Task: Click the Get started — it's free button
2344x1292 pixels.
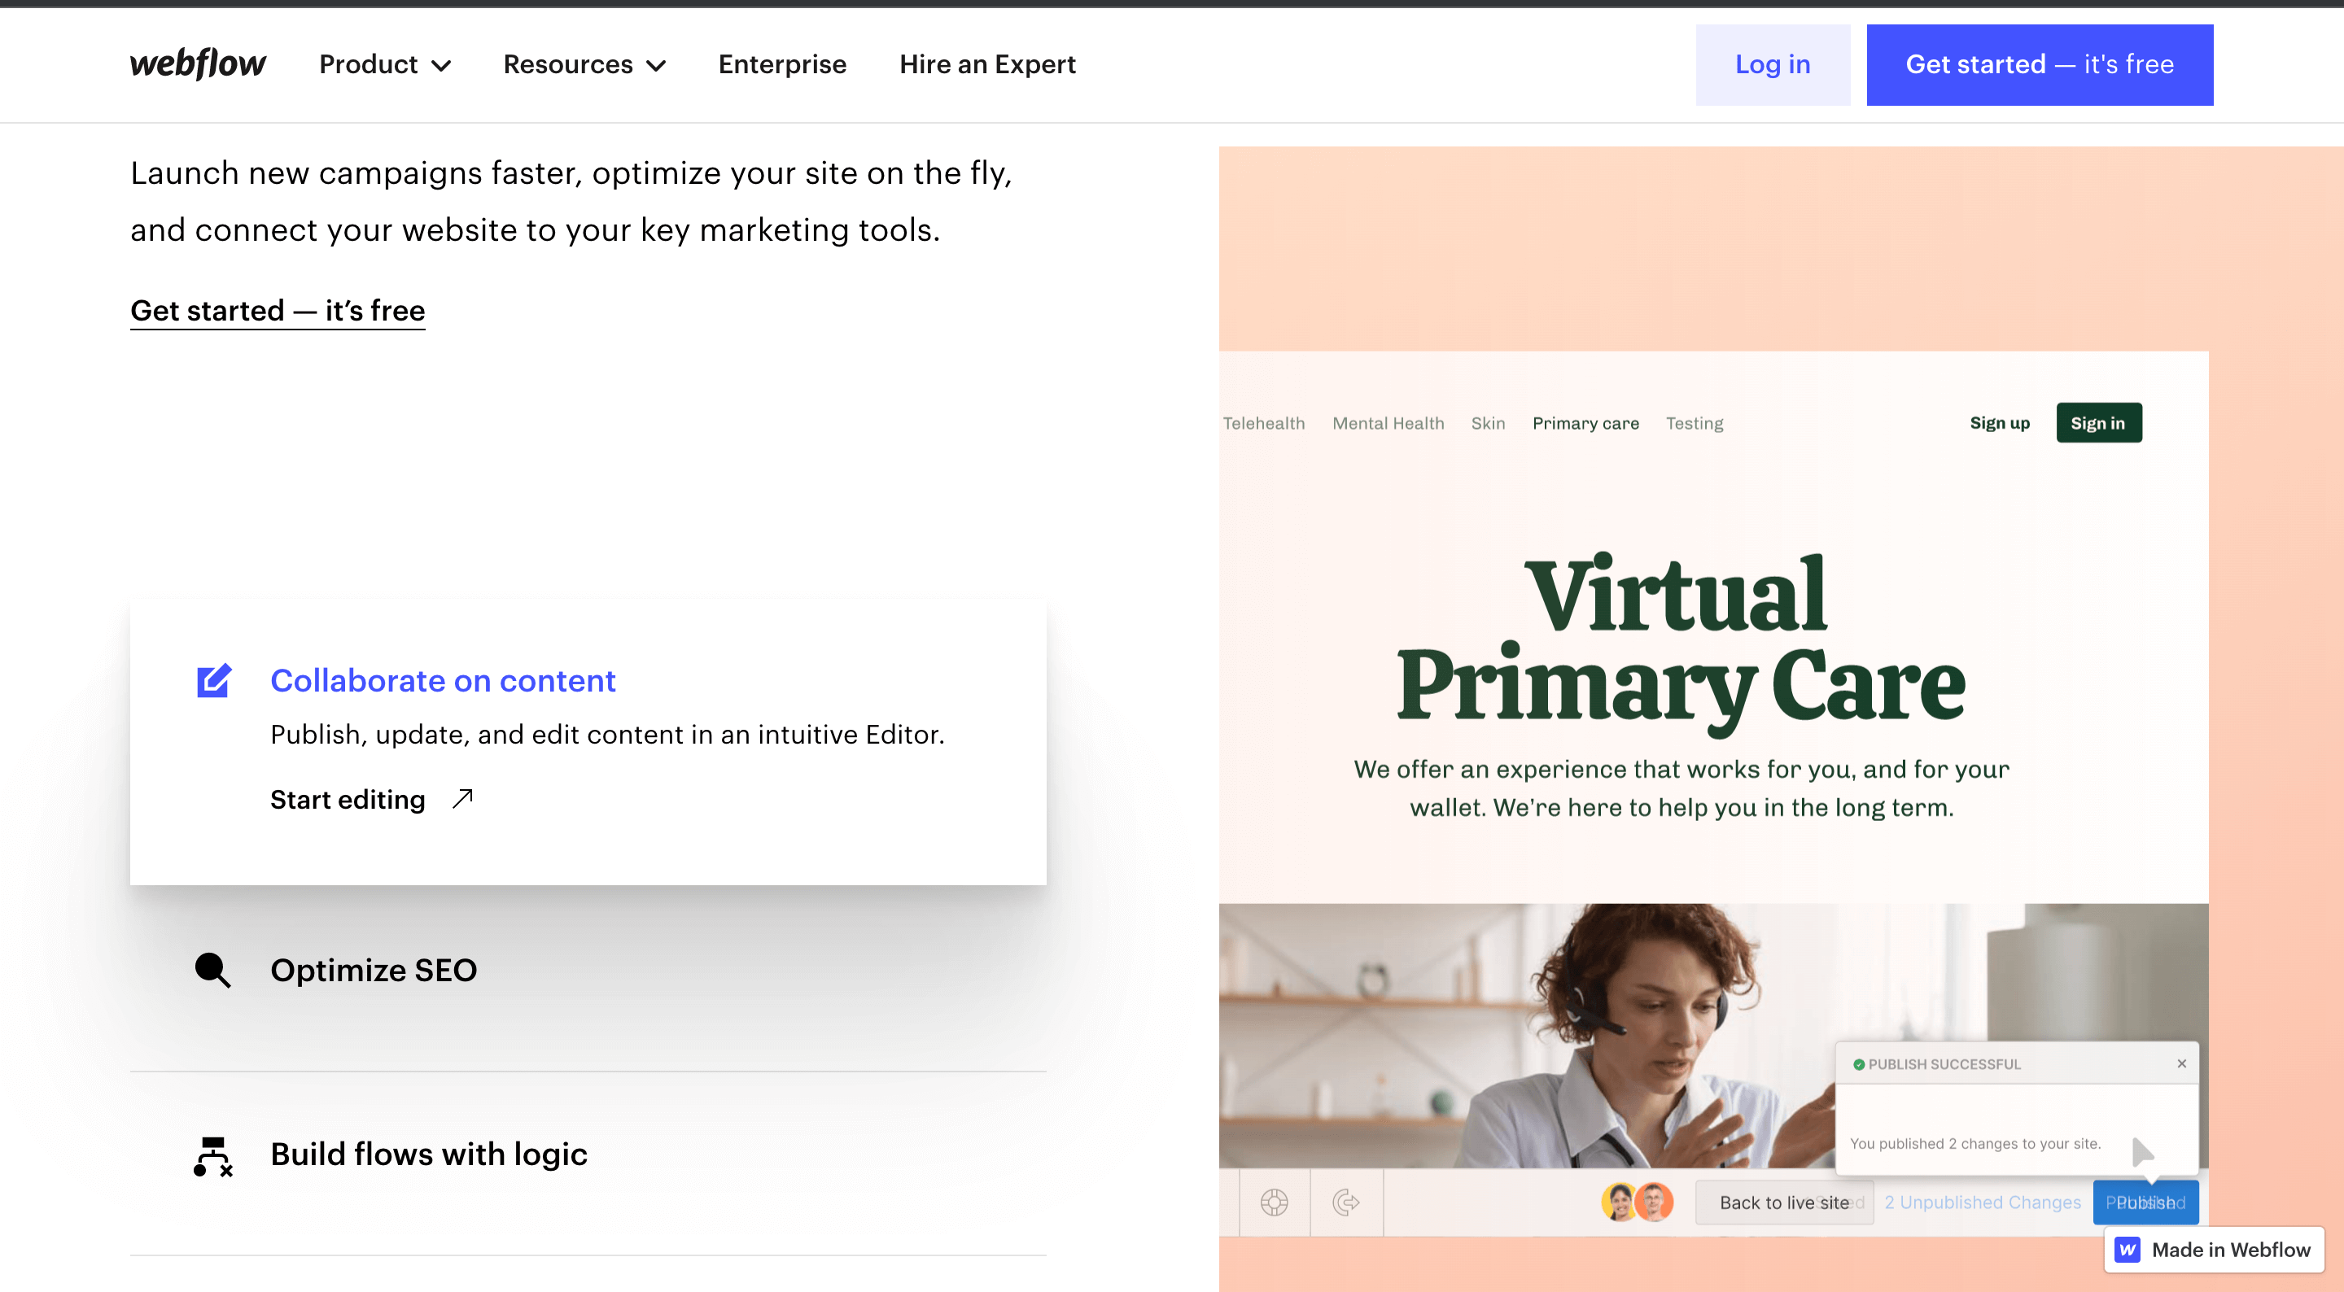Action: pyautogui.click(x=2039, y=63)
